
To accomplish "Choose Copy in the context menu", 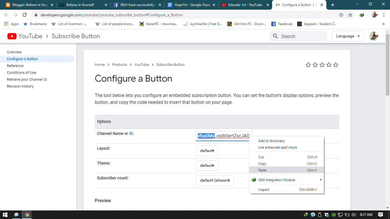I will 287,164.
